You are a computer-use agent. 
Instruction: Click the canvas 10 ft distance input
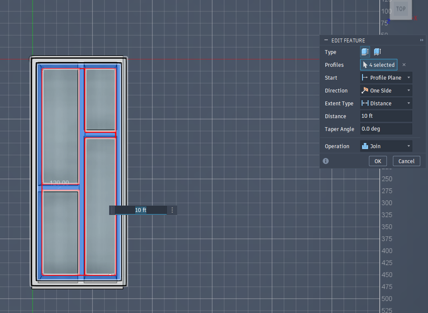click(x=140, y=210)
